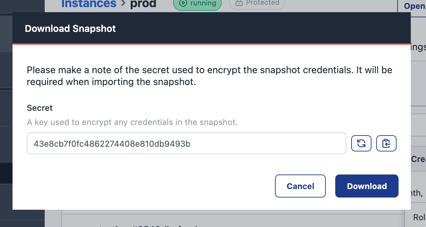Open the instance via the Open link
The image size is (426, 227).
414,6
